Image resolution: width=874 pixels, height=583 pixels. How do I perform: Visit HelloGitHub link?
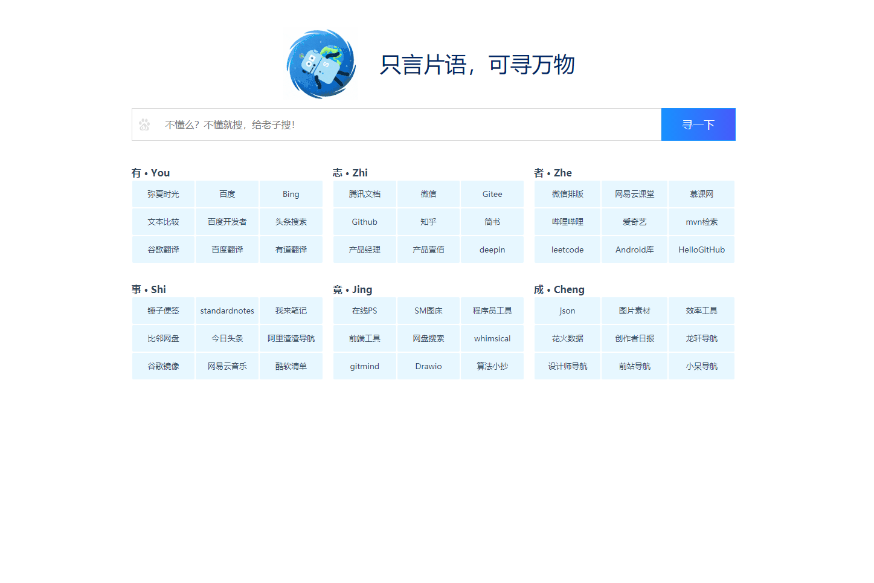(701, 250)
